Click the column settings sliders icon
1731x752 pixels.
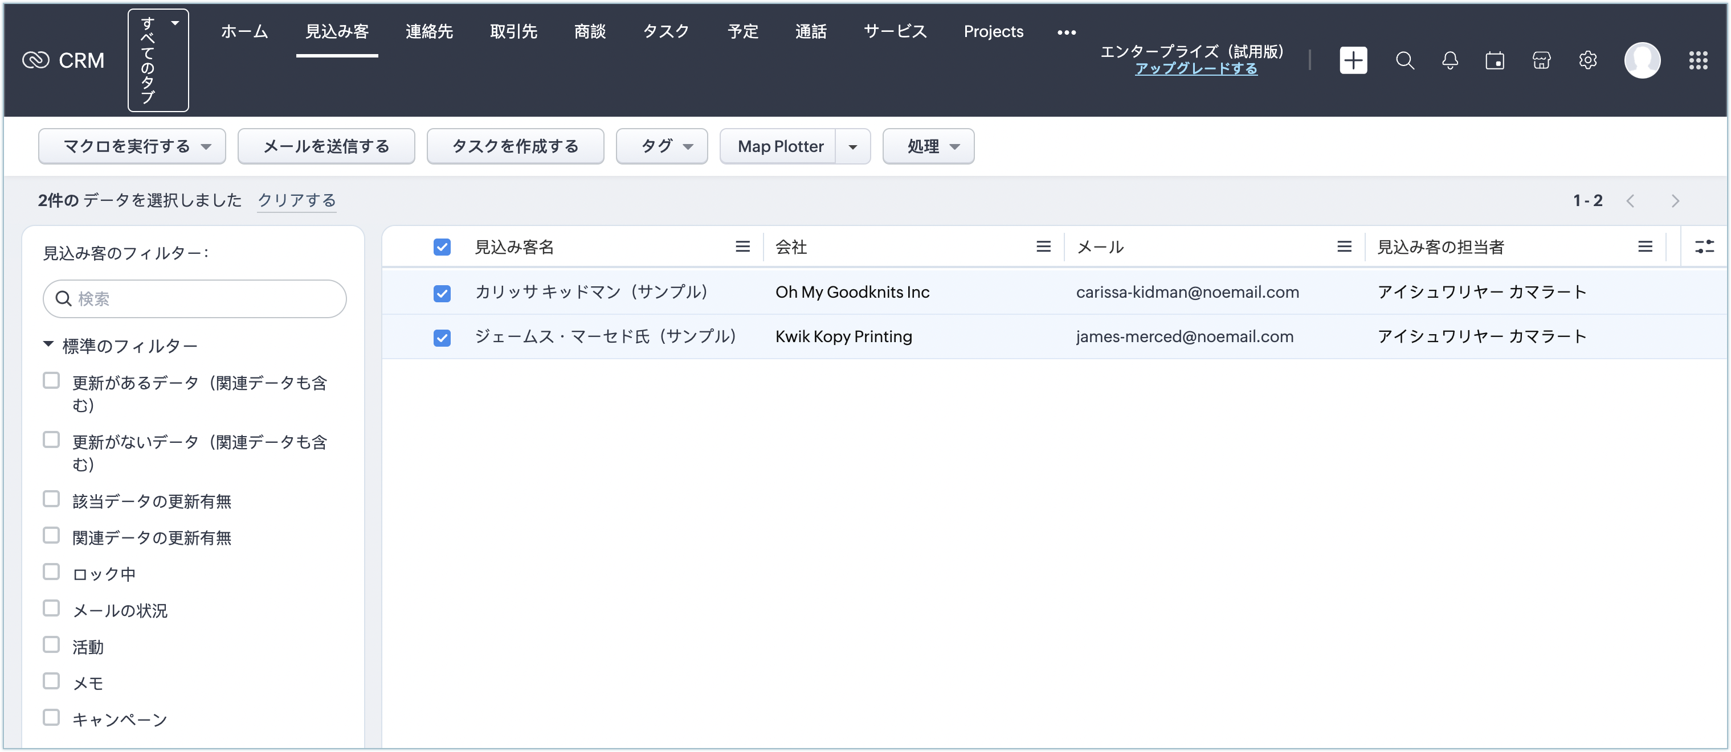coord(1704,247)
